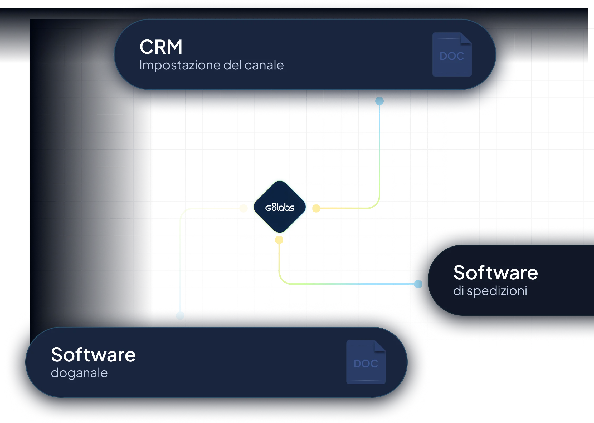This screenshot has width=594, height=423.
Task: Select the 'di spedizioni' subtitle text
Action: 490,291
